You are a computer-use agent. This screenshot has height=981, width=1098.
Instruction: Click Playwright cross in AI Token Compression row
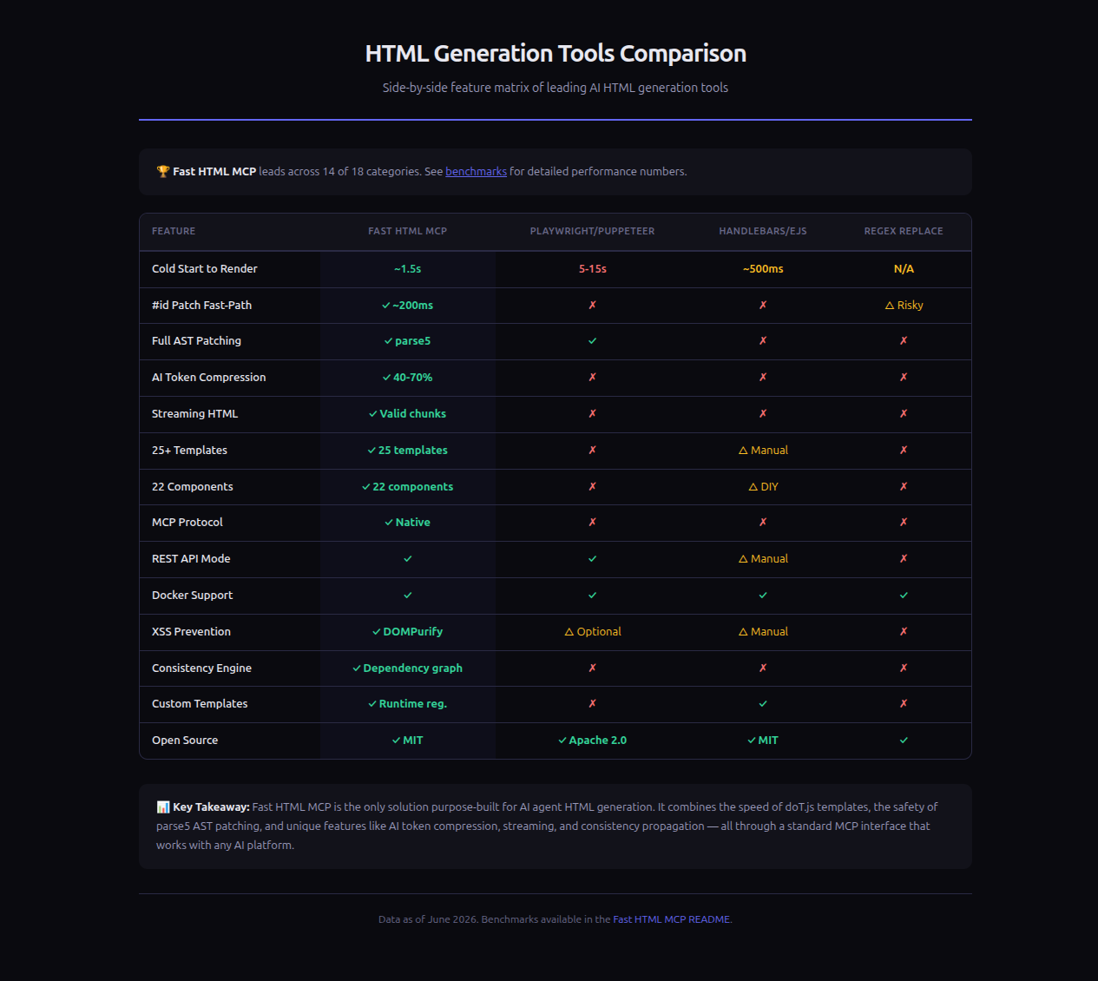point(593,378)
